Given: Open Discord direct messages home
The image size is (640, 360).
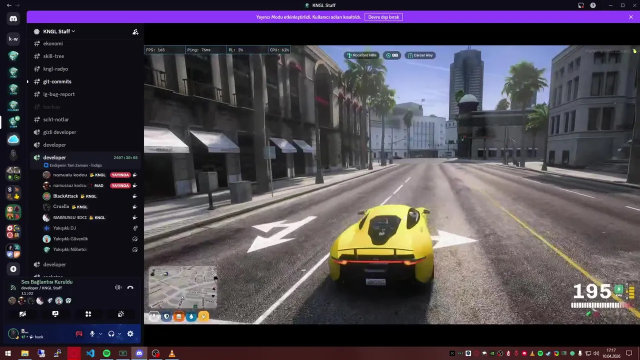Looking at the screenshot, I should pyautogui.click(x=13, y=19).
